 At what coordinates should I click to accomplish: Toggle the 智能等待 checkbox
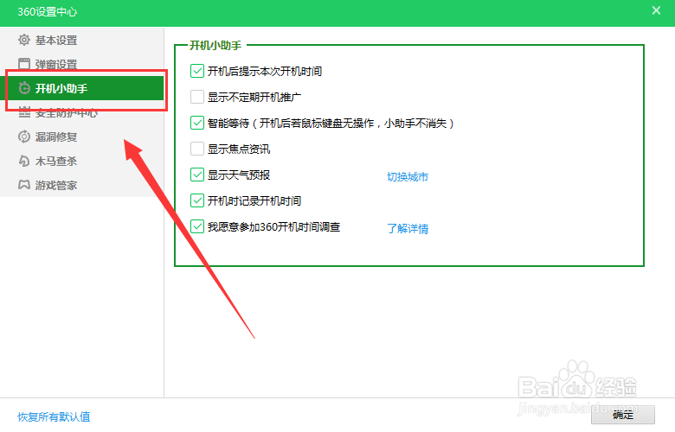pos(197,123)
